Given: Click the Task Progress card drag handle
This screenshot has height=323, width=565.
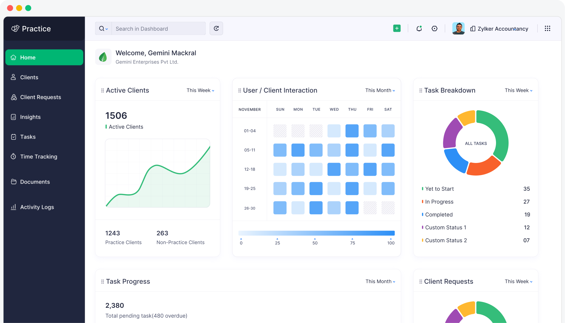Looking at the screenshot, I should [102, 282].
